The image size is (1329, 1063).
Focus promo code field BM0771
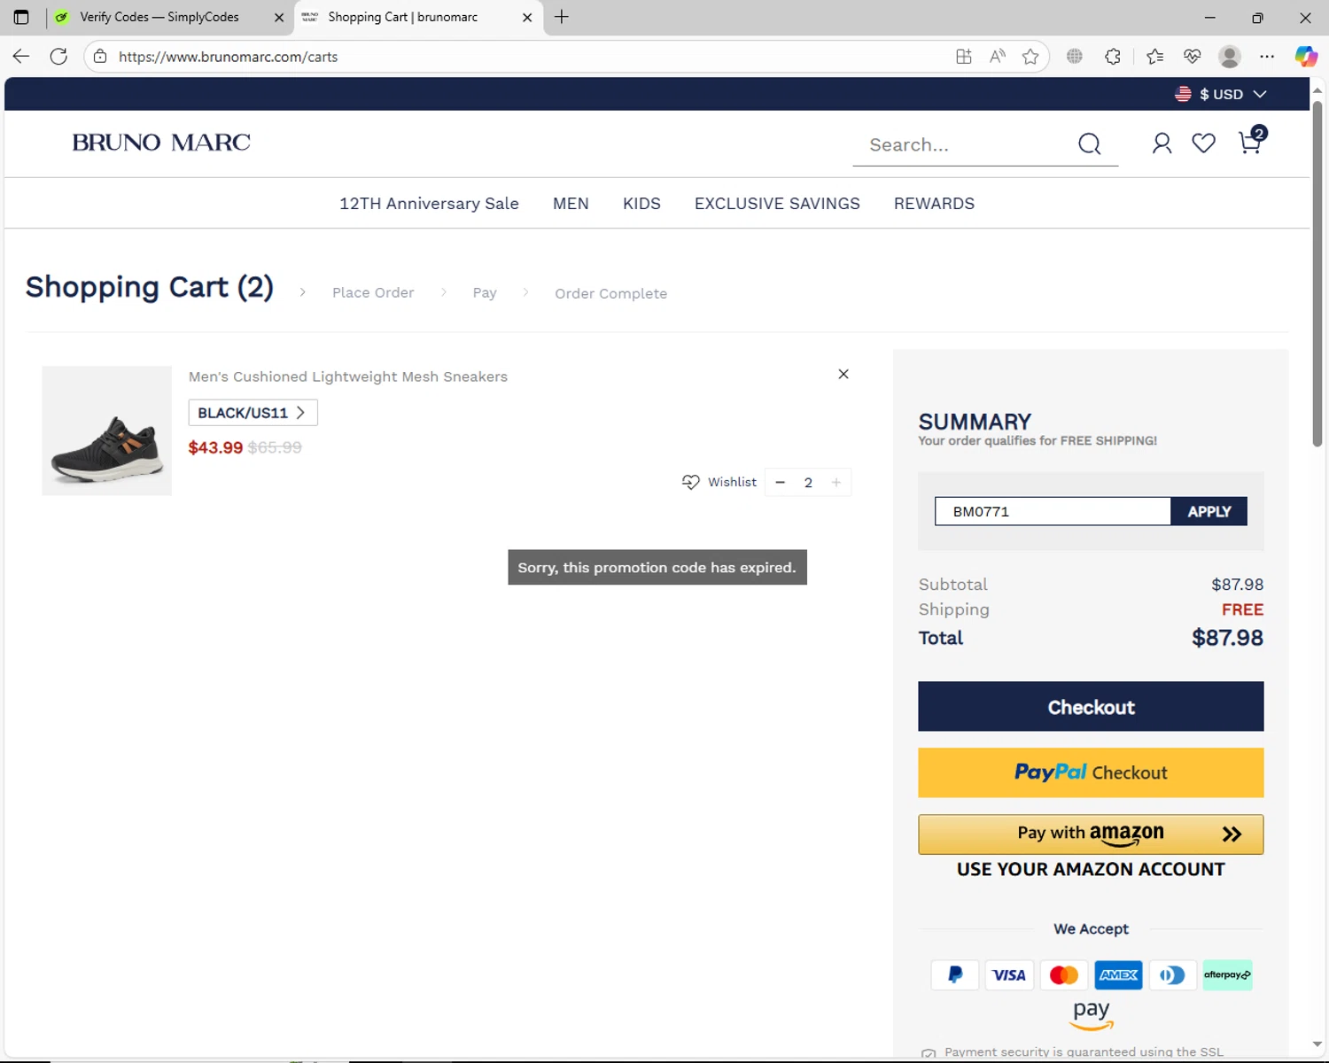click(1053, 511)
